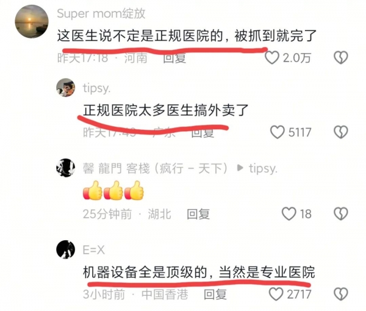
Task: Like Super mom's comment with 2.0万 likes
Action: pyautogui.click(x=272, y=58)
